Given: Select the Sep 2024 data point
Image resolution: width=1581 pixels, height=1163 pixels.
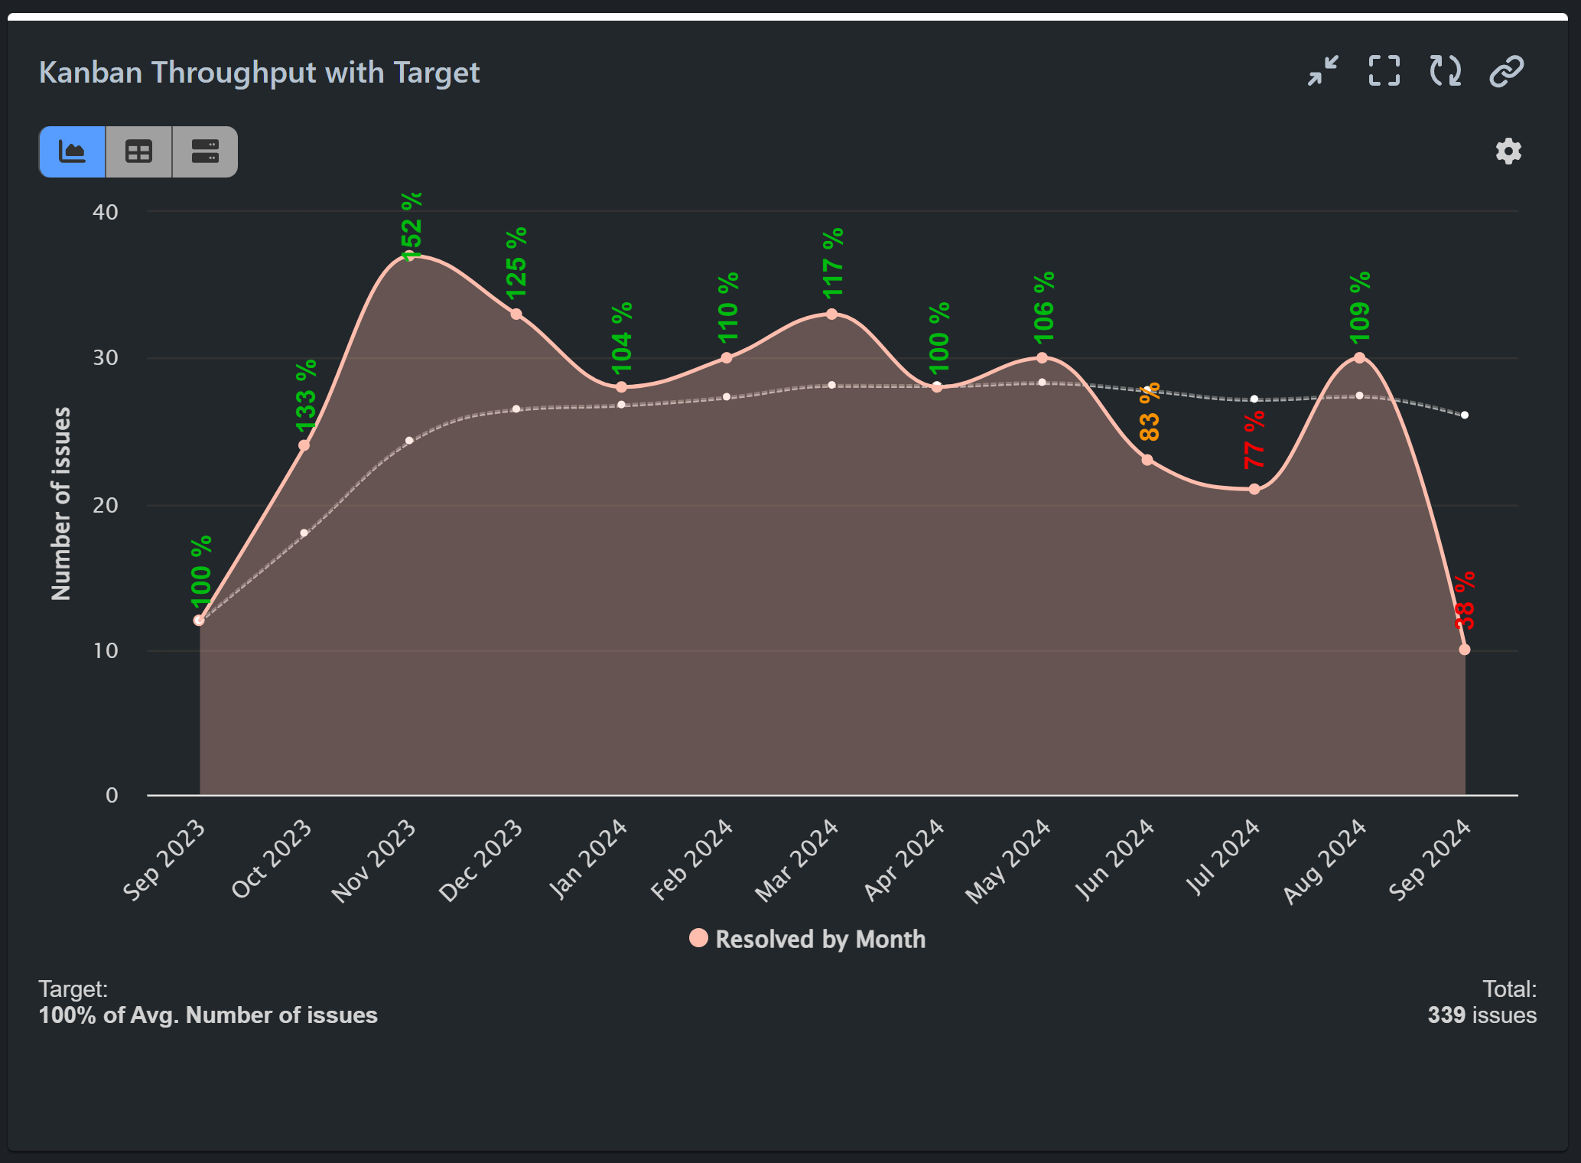Looking at the screenshot, I should point(1463,649).
